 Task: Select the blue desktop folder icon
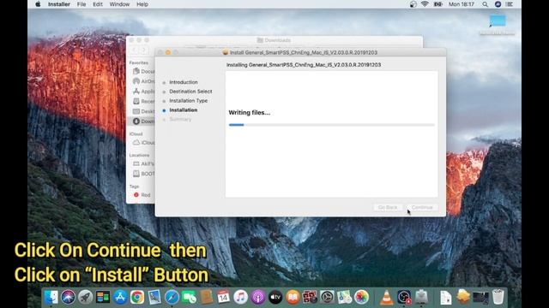pos(498,21)
